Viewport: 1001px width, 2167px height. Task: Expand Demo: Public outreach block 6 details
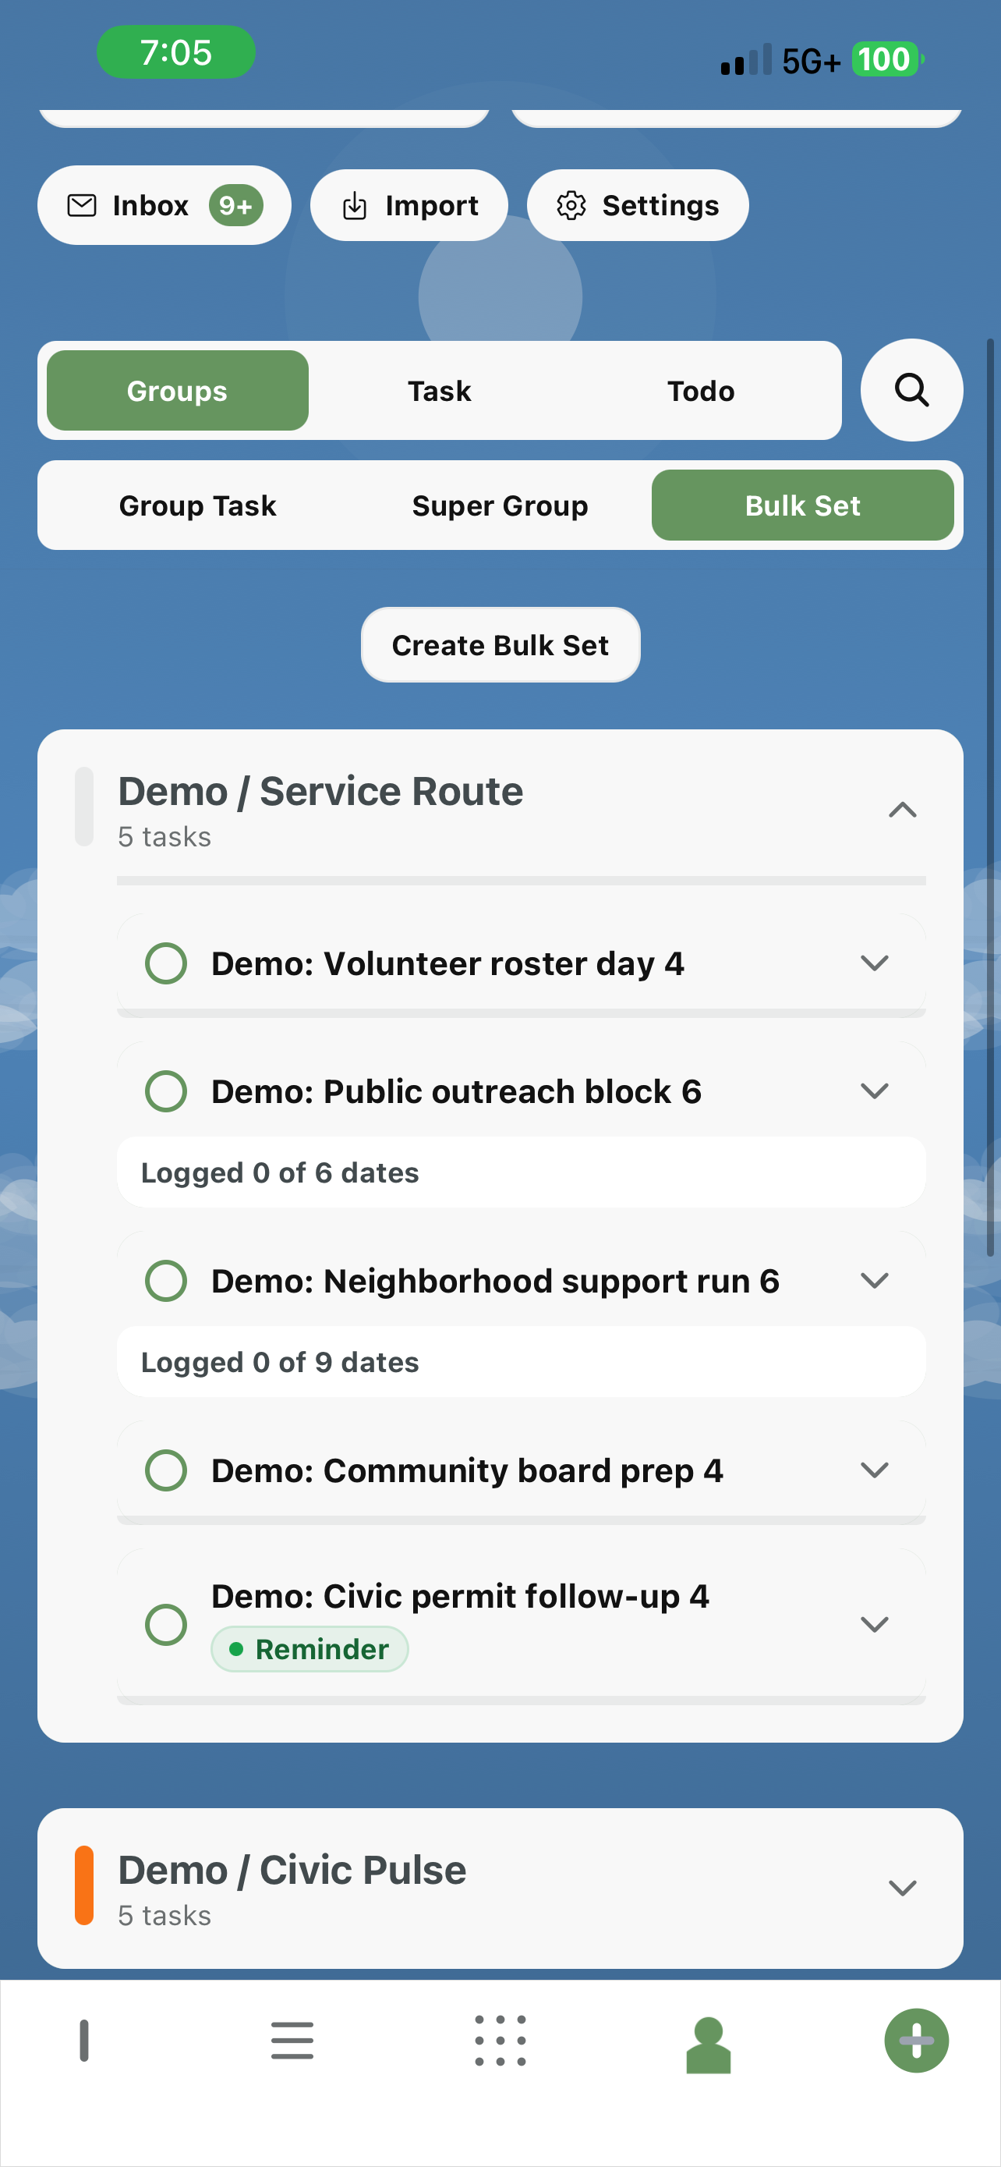[x=874, y=1091]
